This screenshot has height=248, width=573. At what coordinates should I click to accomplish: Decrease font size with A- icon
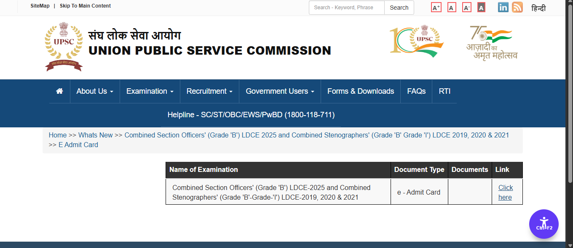pyautogui.click(x=466, y=8)
